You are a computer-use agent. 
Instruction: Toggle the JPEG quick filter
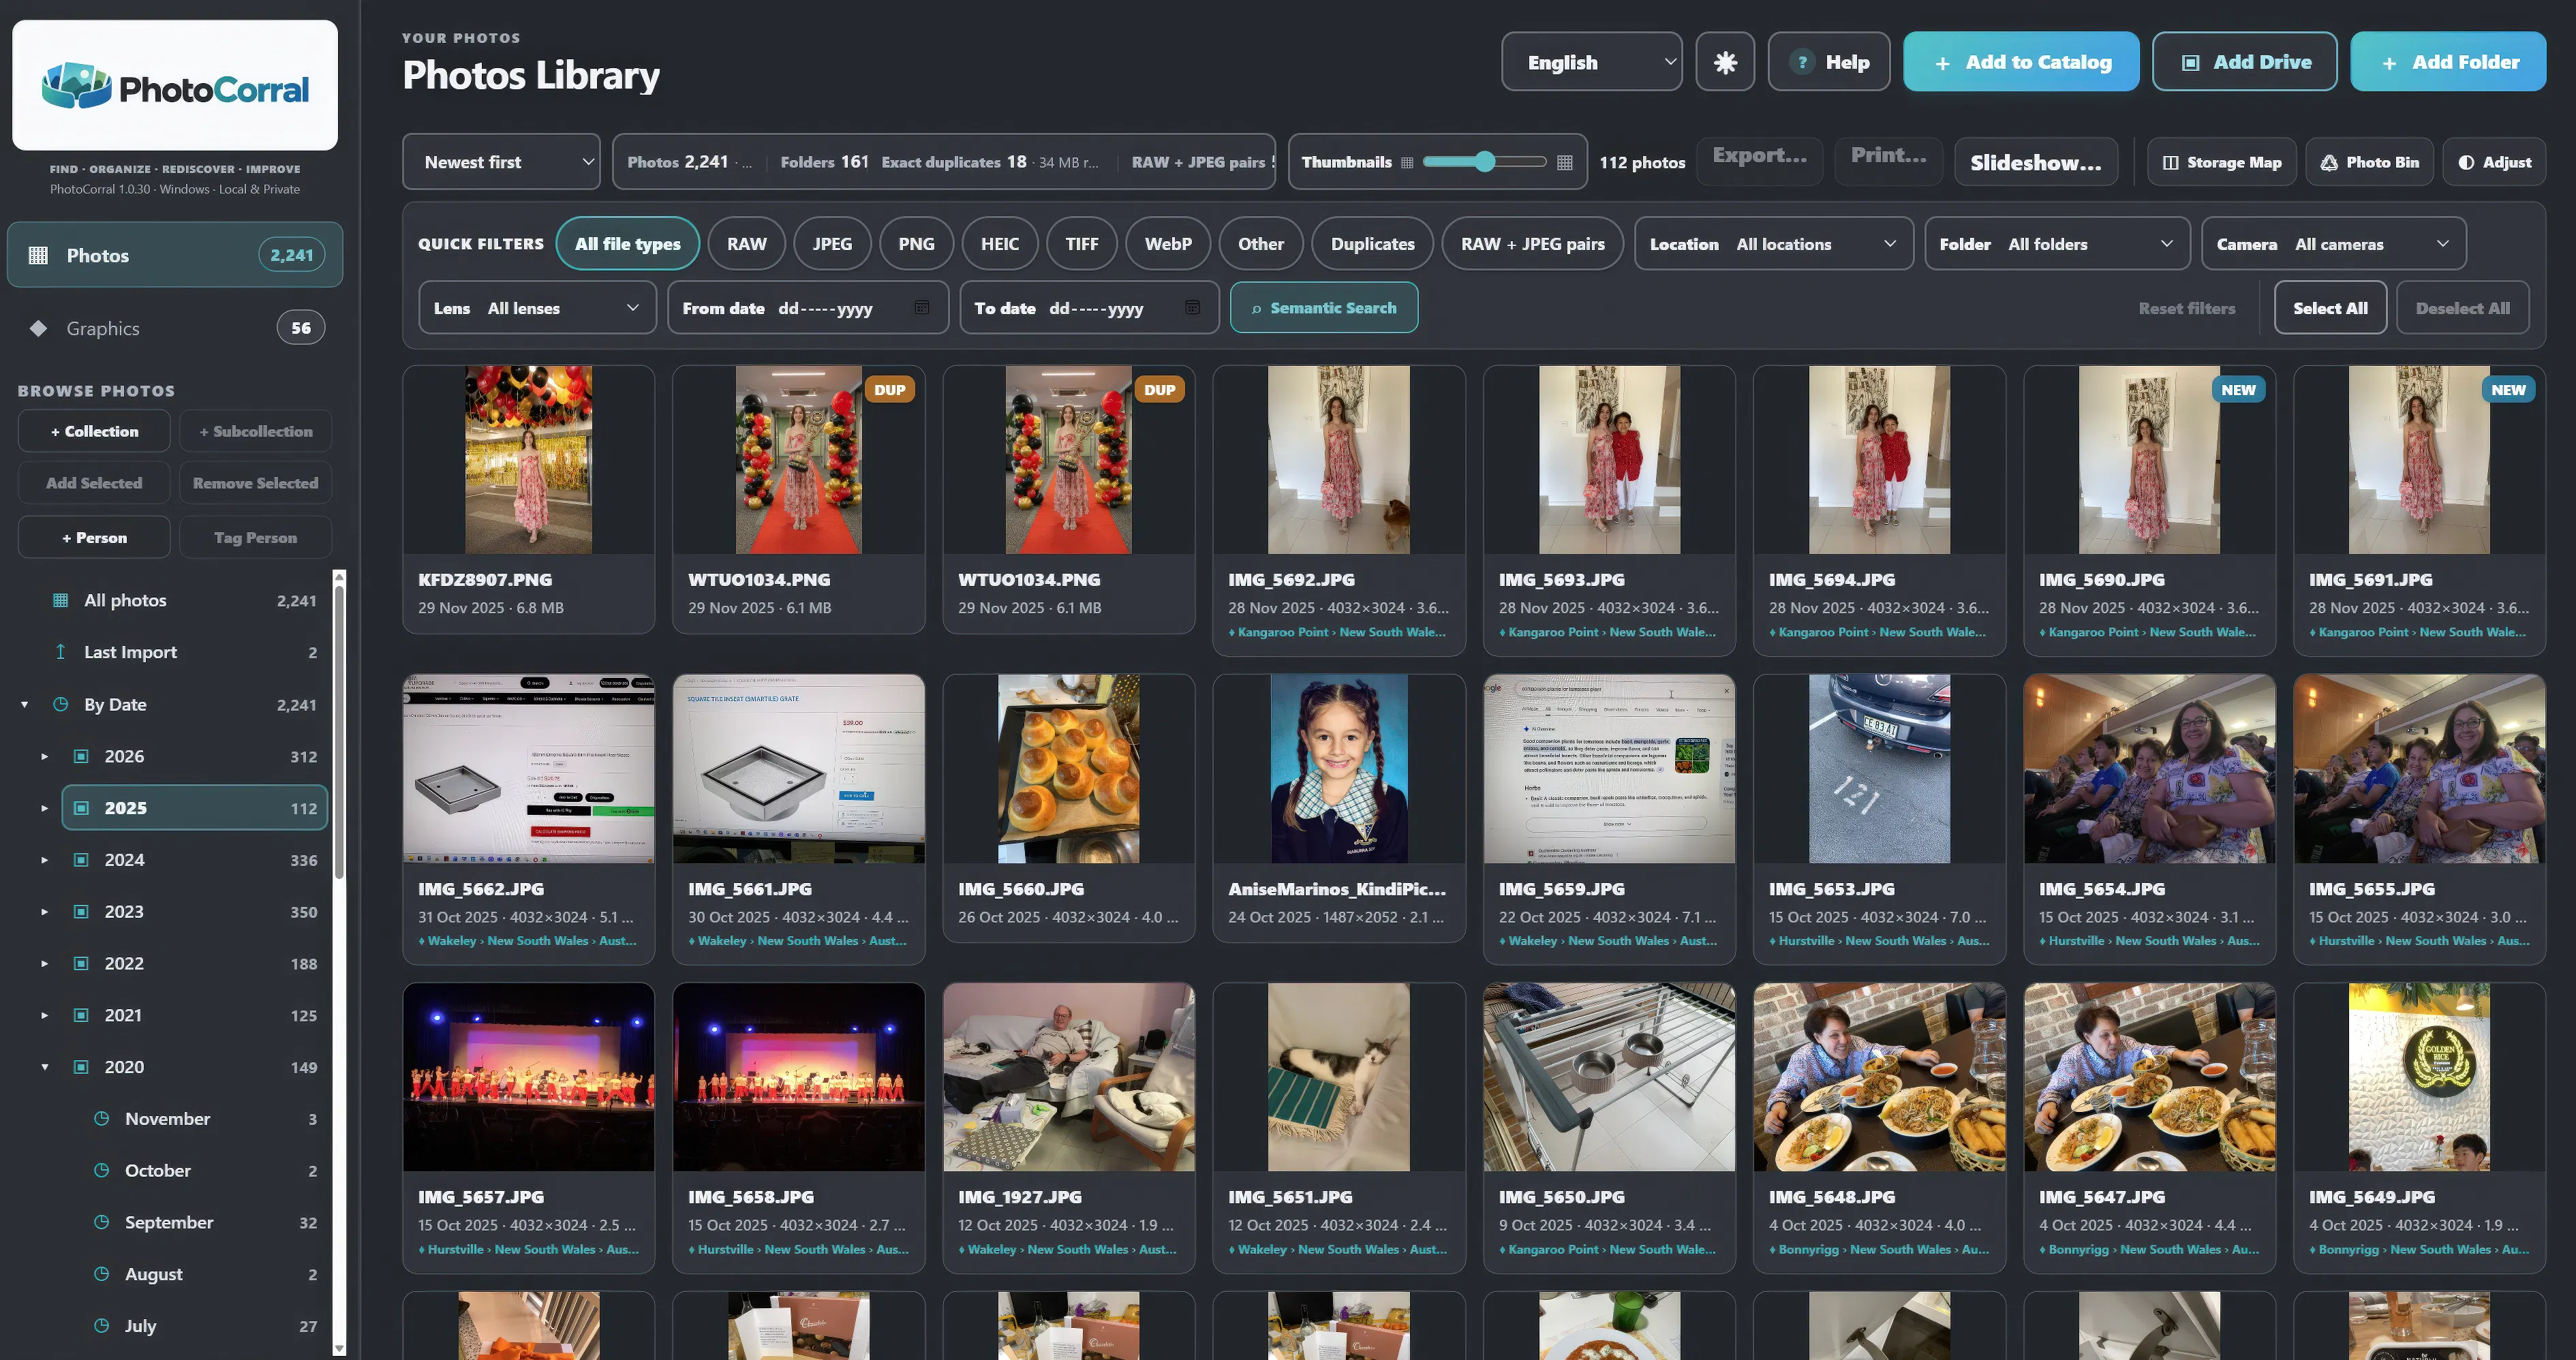(x=832, y=244)
